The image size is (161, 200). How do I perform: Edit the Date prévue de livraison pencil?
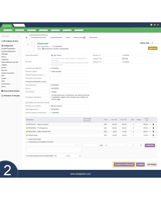50,78
